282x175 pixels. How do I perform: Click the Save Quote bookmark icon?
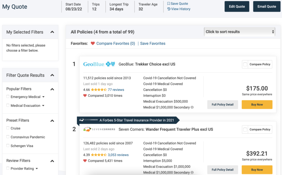point(168,4)
